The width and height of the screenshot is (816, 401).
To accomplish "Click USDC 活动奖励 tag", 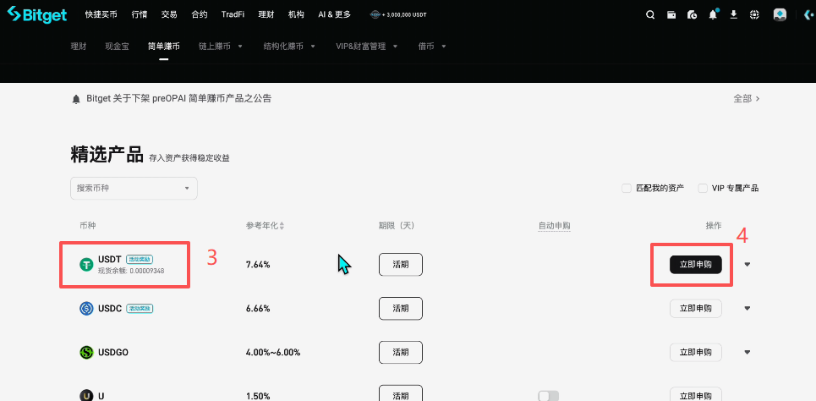I will 140,308.
